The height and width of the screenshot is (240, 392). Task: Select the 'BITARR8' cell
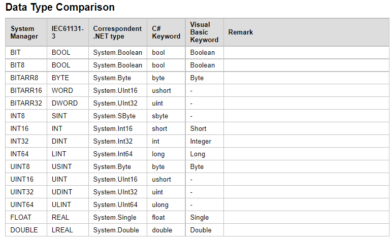(26, 78)
